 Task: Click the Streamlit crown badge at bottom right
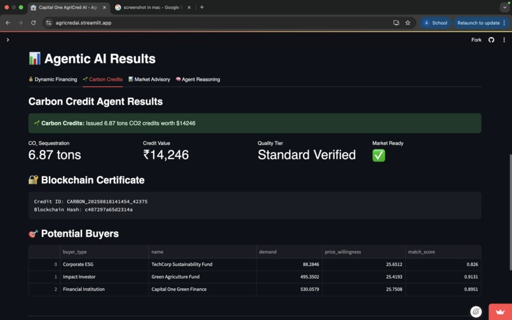500,312
